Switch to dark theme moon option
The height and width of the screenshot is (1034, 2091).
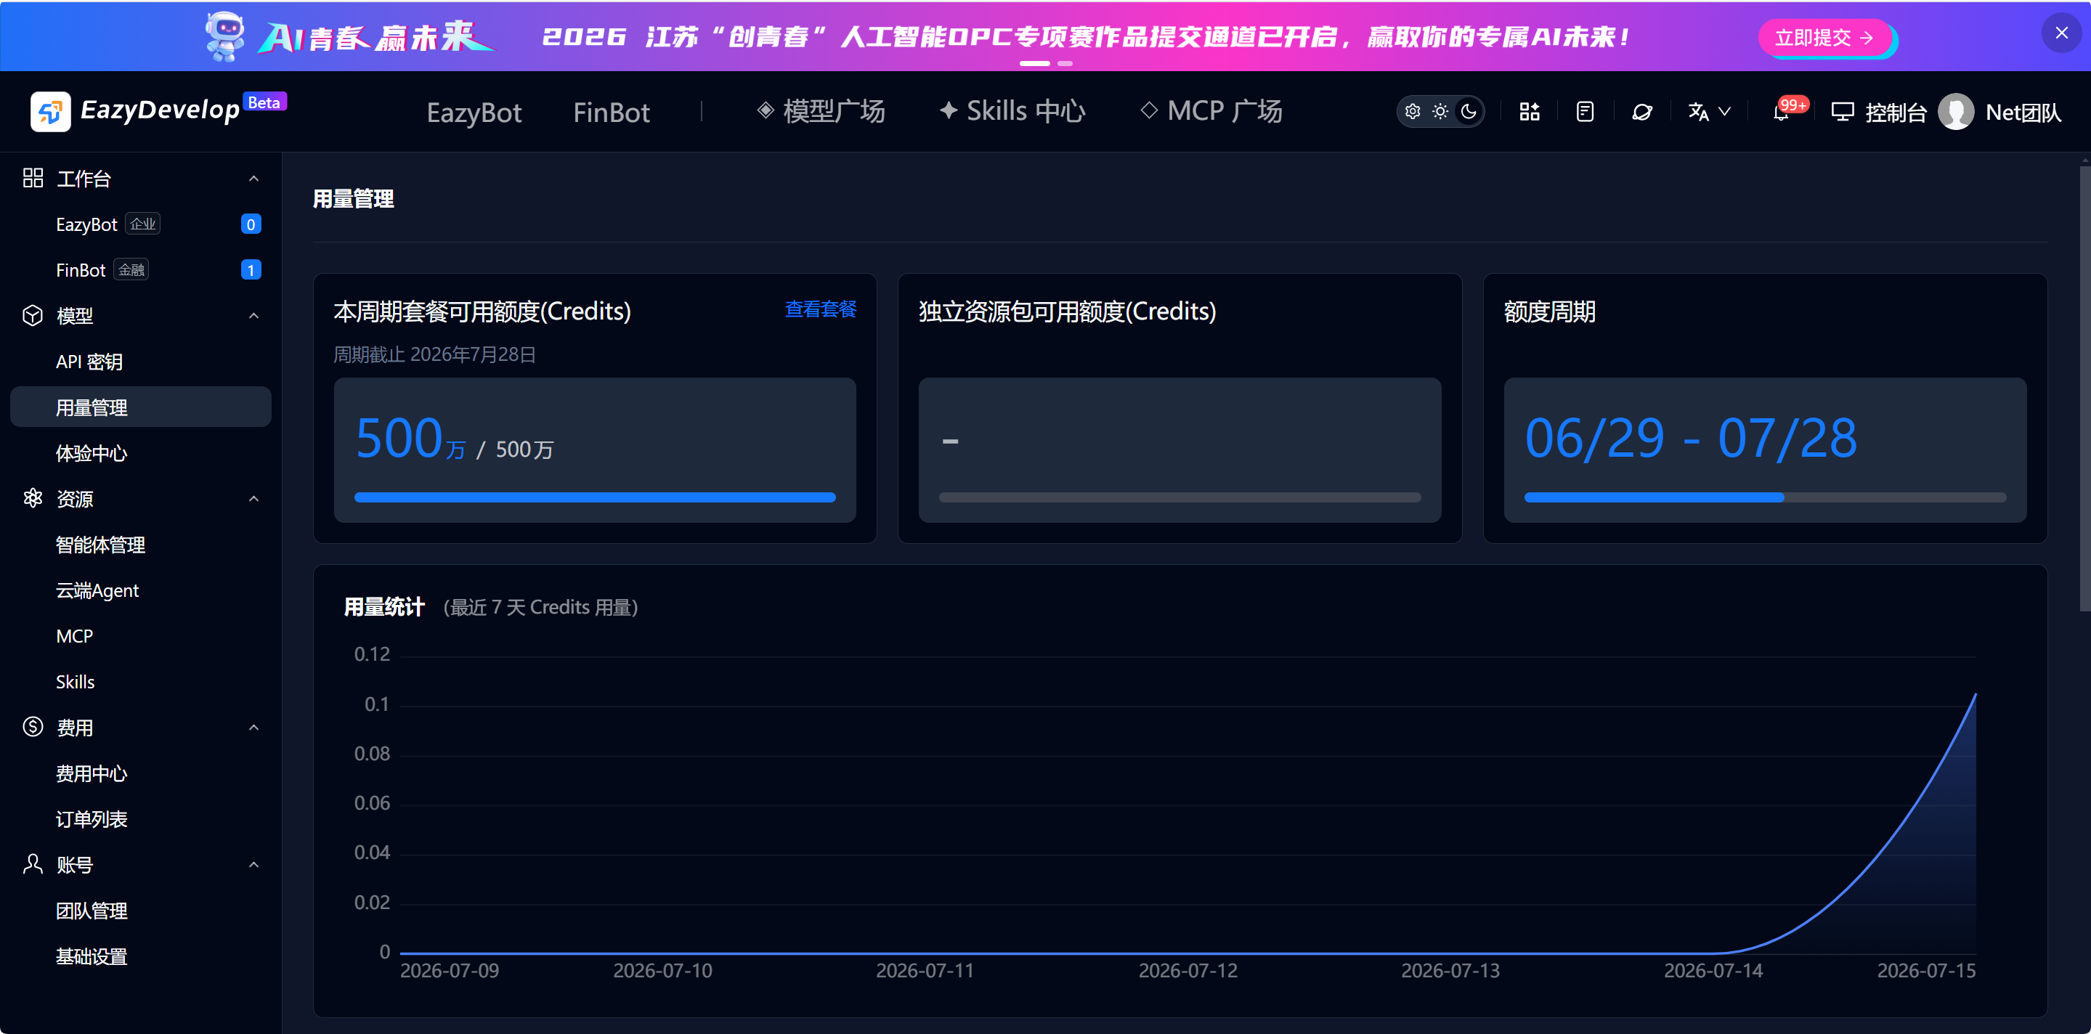[1469, 111]
